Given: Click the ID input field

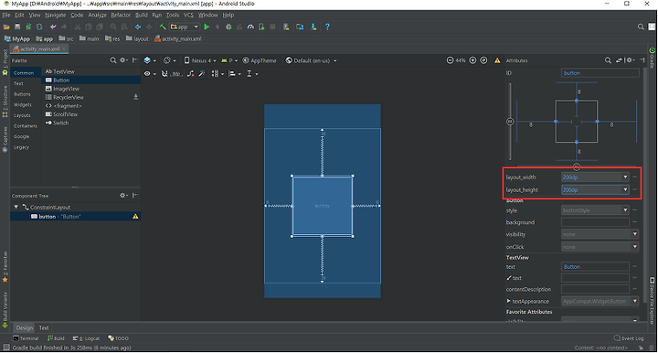Looking at the screenshot, I should 600,73.
